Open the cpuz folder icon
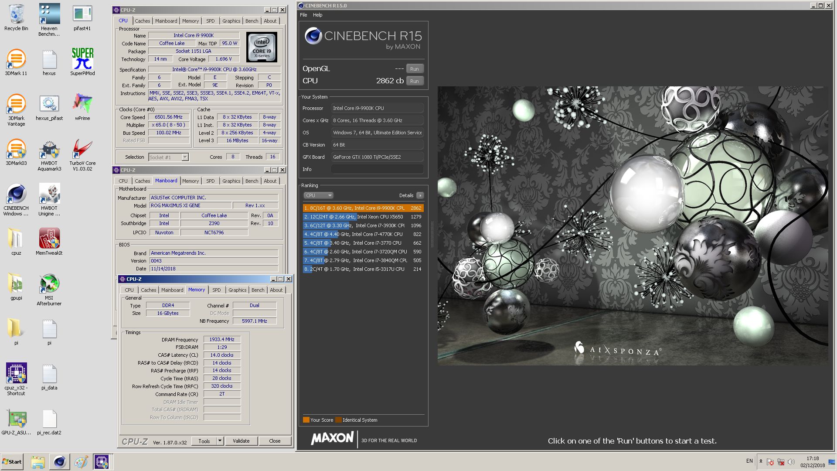The height and width of the screenshot is (471, 837). 16,242
